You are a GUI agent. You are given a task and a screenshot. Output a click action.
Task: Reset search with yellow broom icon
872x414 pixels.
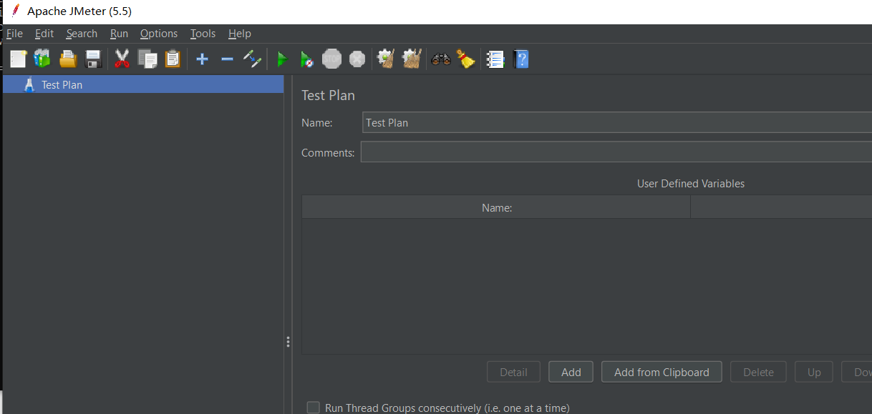click(466, 59)
